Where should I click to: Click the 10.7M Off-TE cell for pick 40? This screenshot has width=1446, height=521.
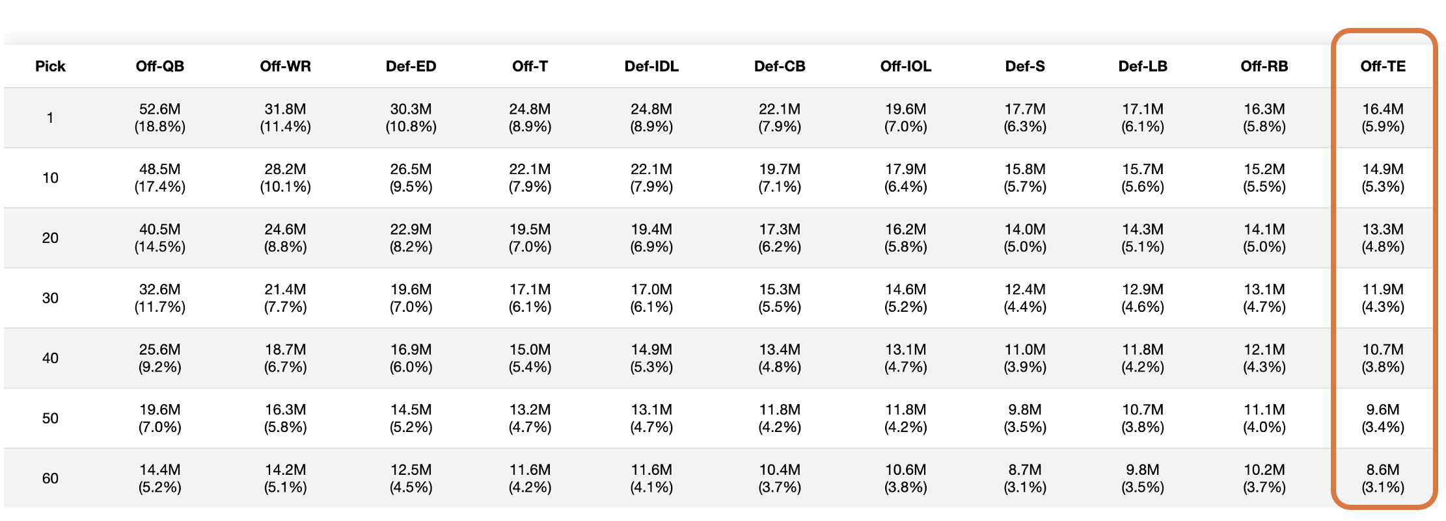tap(1382, 358)
